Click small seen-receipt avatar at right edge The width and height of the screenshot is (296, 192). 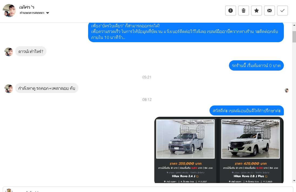click(x=287, y=90)
